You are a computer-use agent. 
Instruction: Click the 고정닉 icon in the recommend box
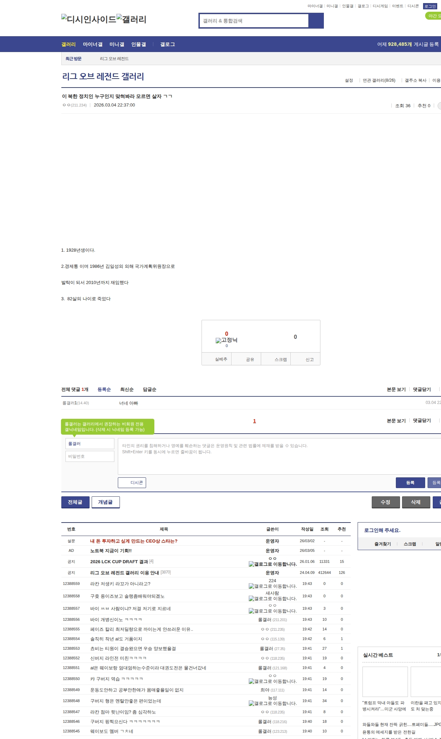226,340
